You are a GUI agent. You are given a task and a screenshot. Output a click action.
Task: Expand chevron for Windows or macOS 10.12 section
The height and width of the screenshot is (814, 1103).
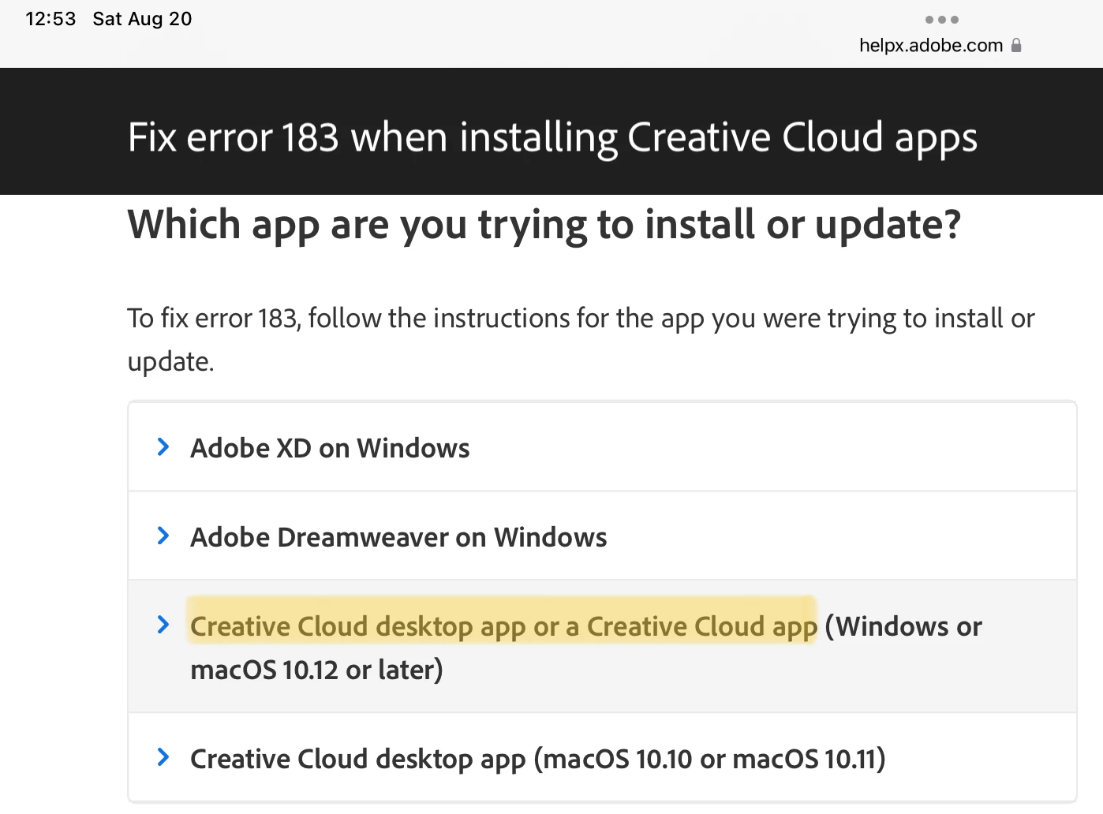(x=163, y=625)
